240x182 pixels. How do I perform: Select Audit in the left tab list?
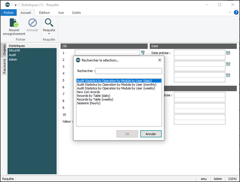click(x=12, y=55)
